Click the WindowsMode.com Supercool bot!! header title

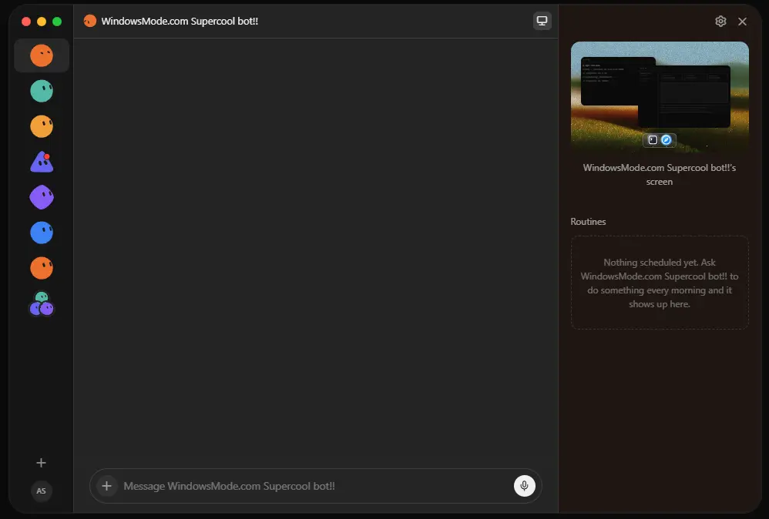180,21
